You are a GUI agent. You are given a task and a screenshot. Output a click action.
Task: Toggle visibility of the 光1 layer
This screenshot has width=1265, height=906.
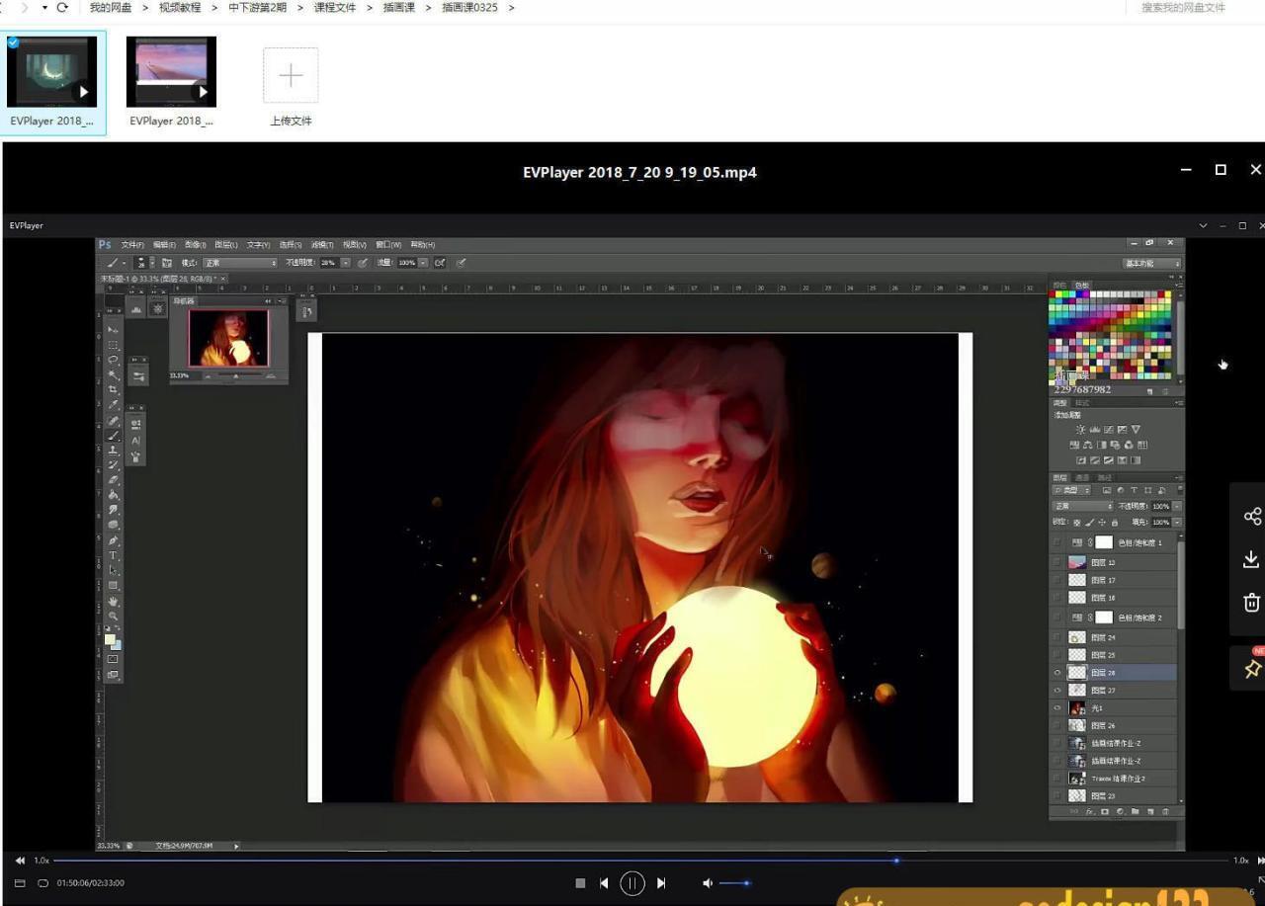1057,708
